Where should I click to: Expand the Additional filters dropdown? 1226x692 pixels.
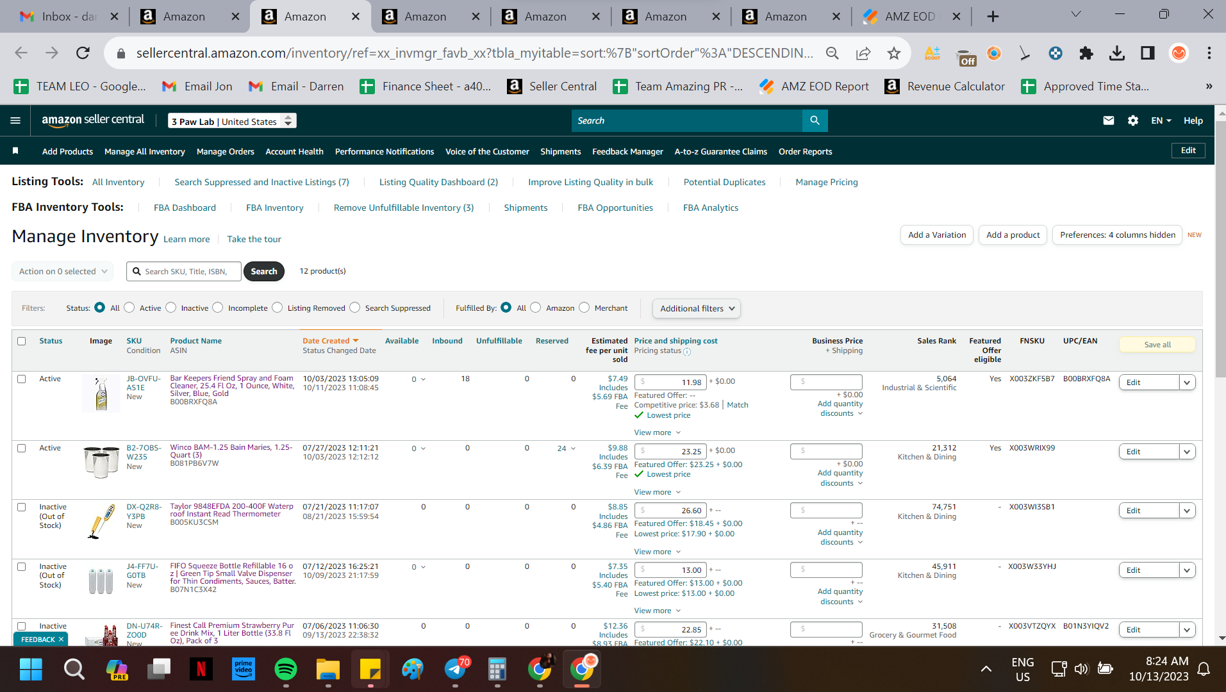(697, 308)
